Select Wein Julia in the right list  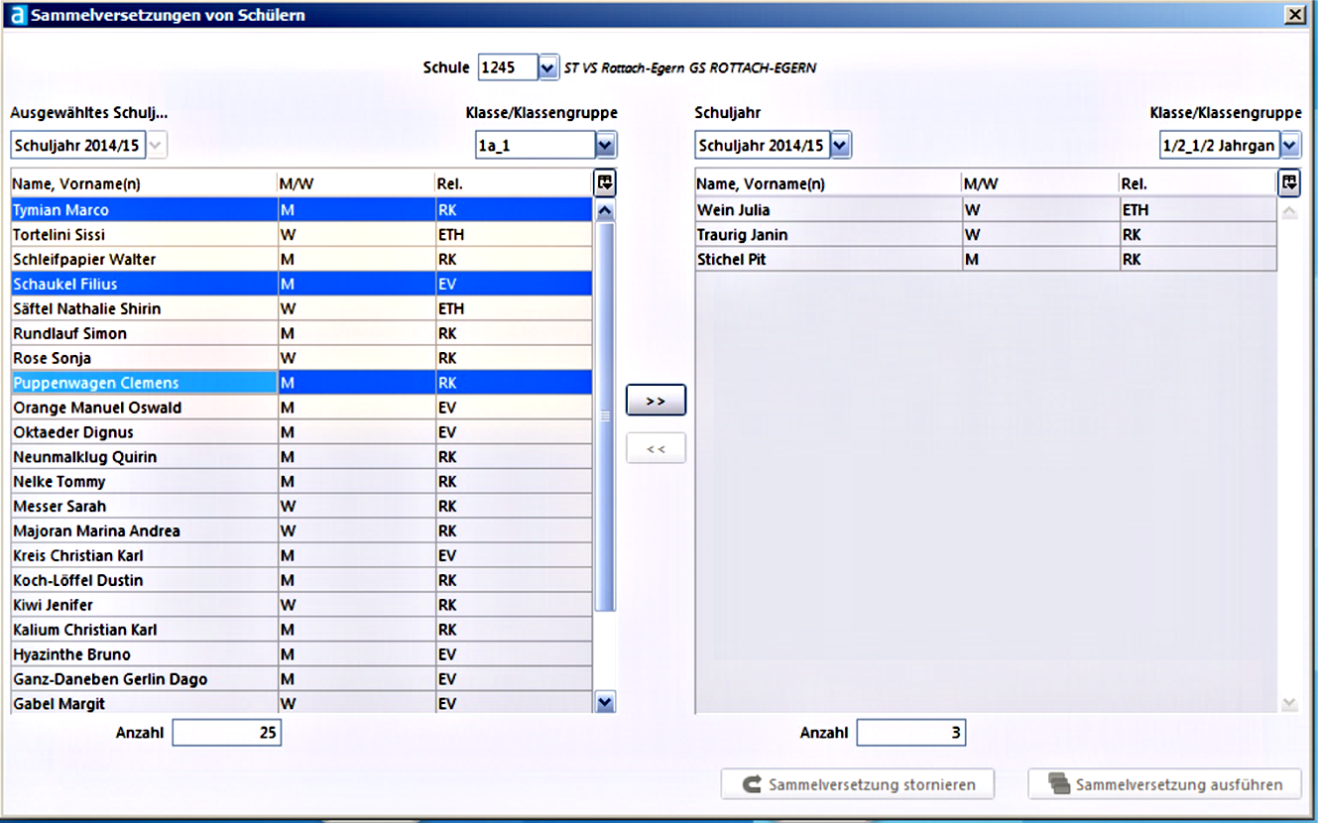(986, 210)
